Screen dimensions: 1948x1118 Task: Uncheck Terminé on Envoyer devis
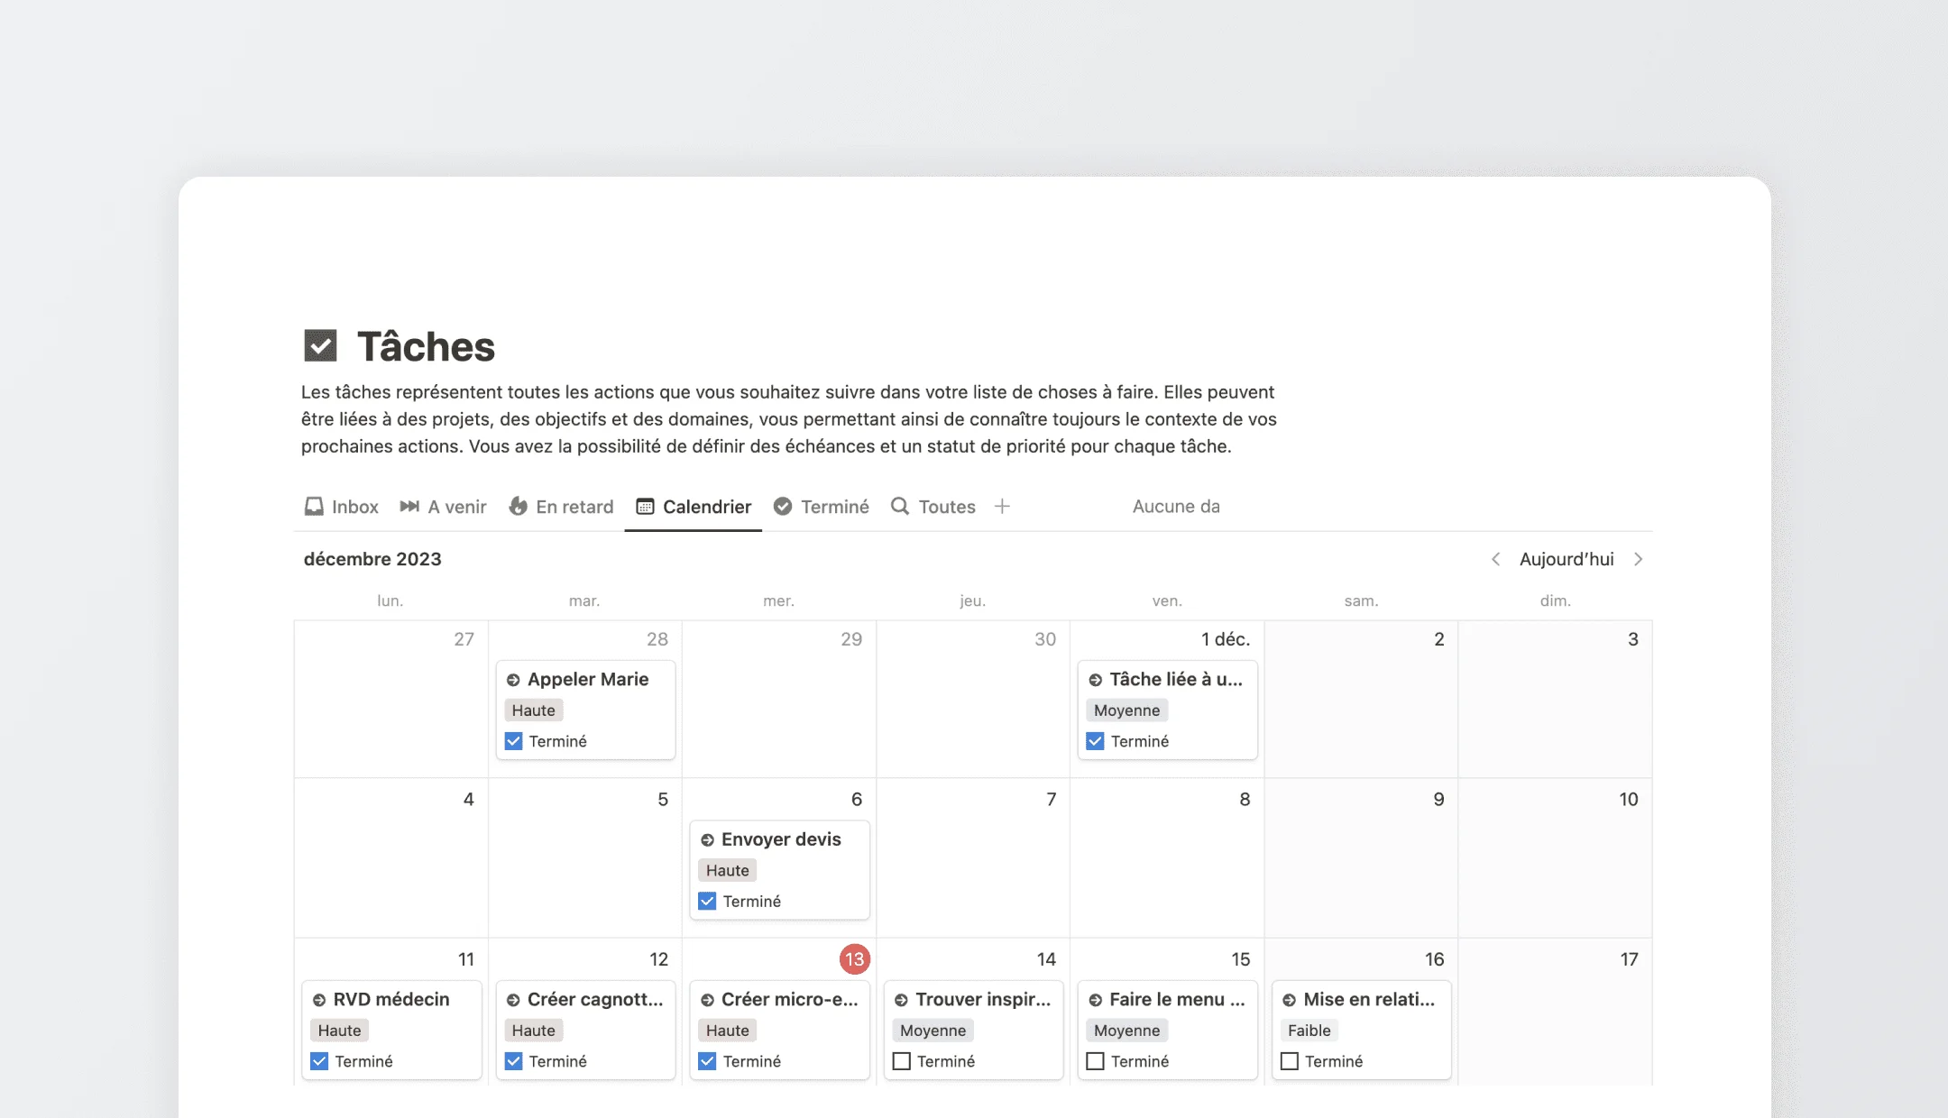[x=707, y=901]
